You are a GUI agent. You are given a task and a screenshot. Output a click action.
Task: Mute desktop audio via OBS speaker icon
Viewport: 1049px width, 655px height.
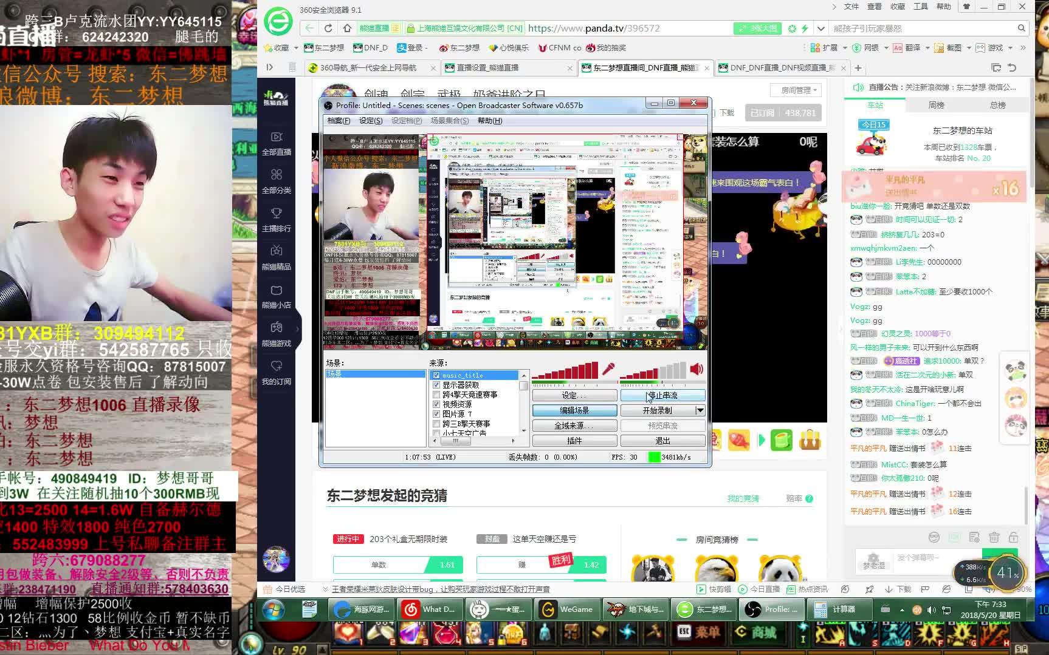(x=696, y=369)
